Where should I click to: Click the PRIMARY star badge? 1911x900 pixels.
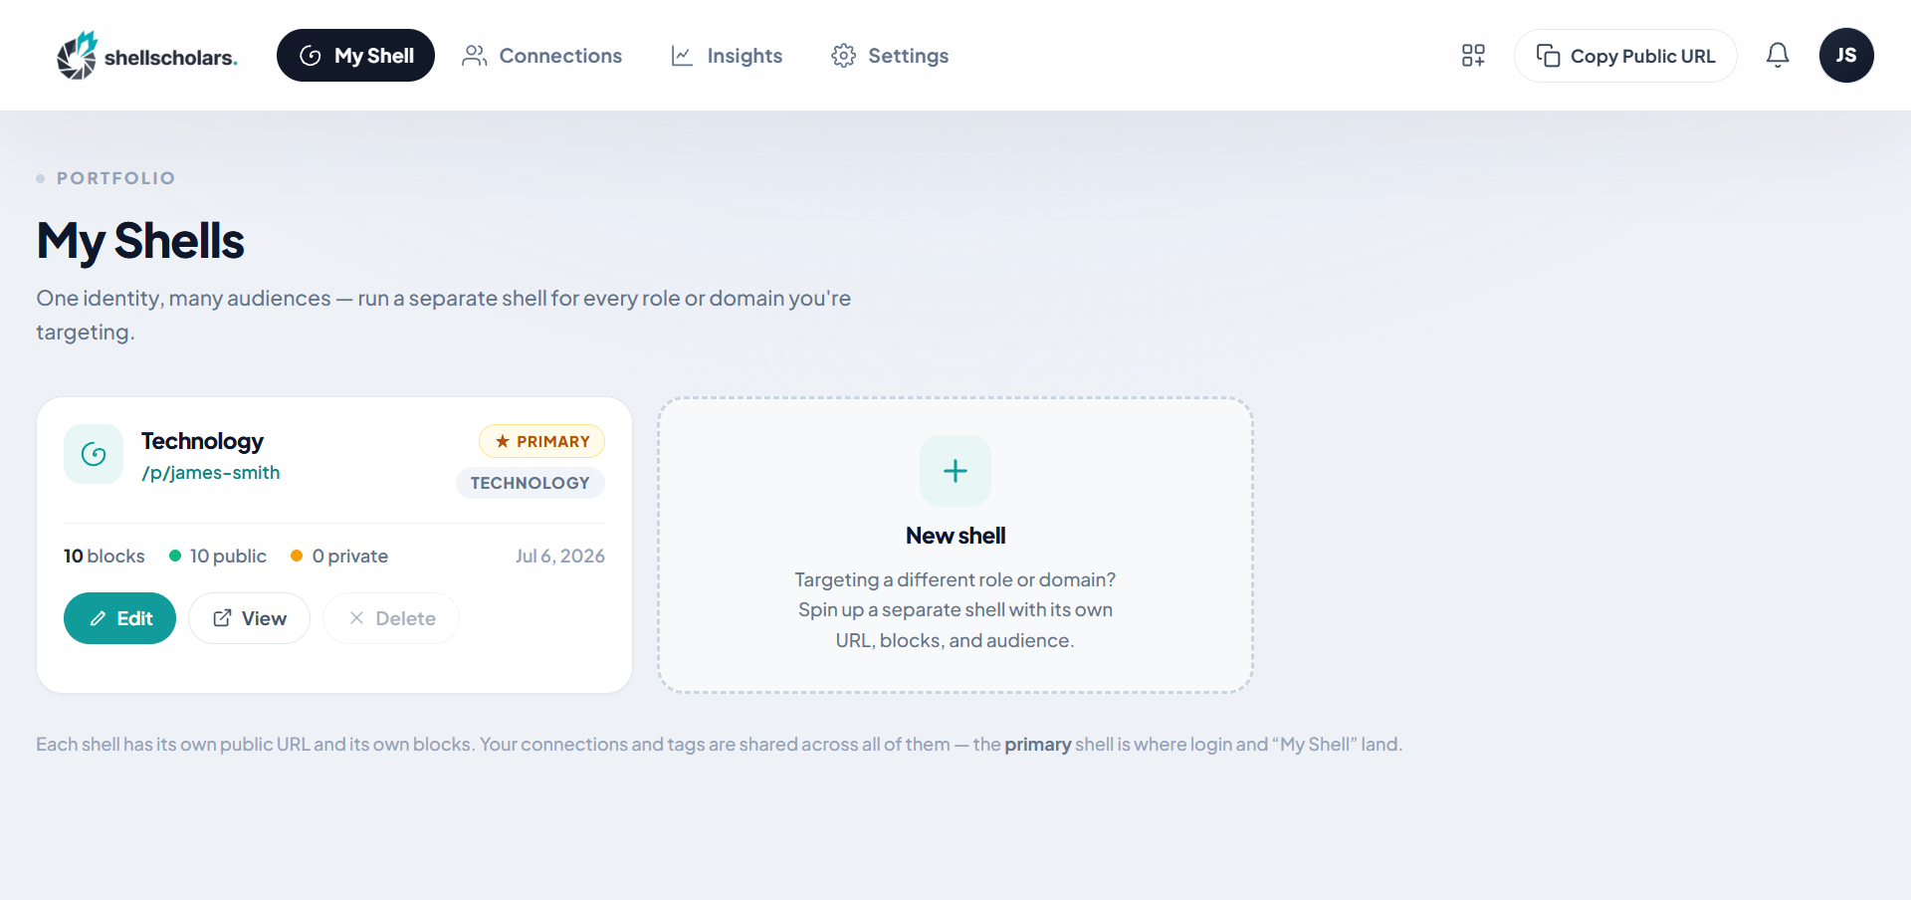pos(541,441)
